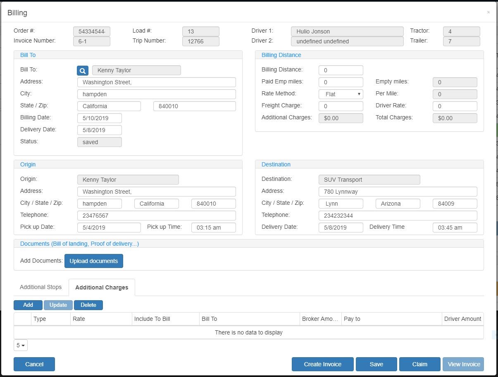Viewport: 498px width, 377px height.
Task: Click the Billing Distance input field
Action: [341, 70]
